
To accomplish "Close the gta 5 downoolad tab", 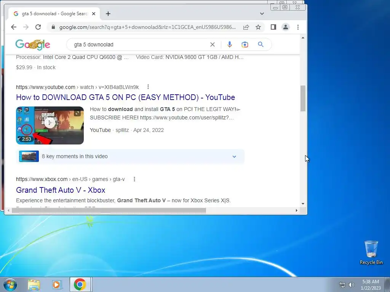I will pos(94,14).
